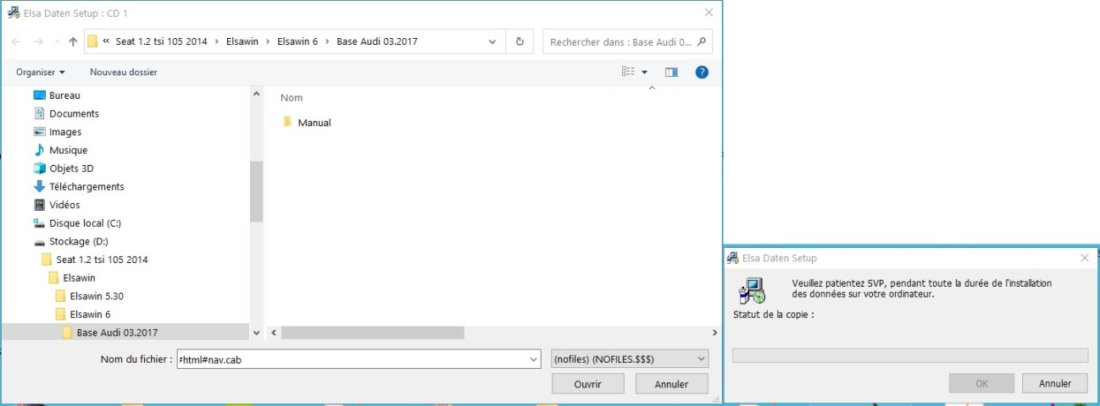1100x406 pixels.
Task: Click 'Base Audi 03.2017' breadcrumb segment
Action: pyautogui.click(x=377, y=41)
